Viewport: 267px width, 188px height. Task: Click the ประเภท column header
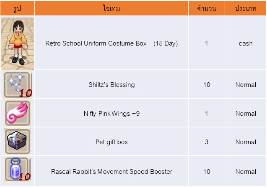[246, 8]
